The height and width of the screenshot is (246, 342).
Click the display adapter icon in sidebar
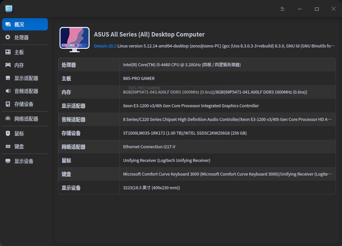tap(8, 78)
